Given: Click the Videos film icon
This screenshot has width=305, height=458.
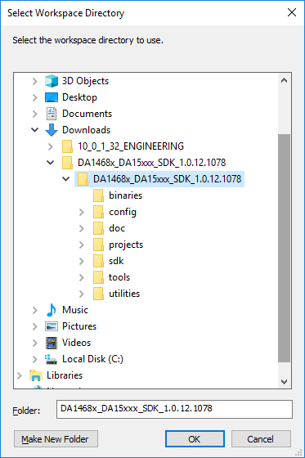Looking at the screenshot, I should tap(52, 343).
